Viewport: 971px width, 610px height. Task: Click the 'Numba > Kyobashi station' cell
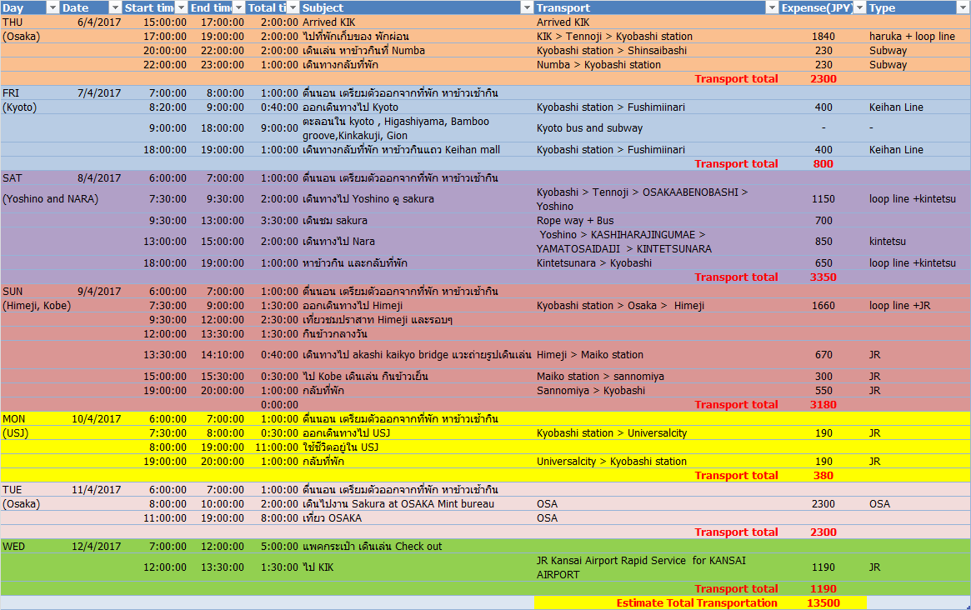coord(598,65)
